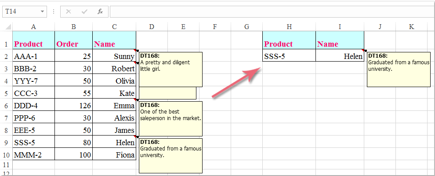Expand the Name Box dropdown arrow
The width and height of the screenshot is (435, 176).
(x=42, y=11)
